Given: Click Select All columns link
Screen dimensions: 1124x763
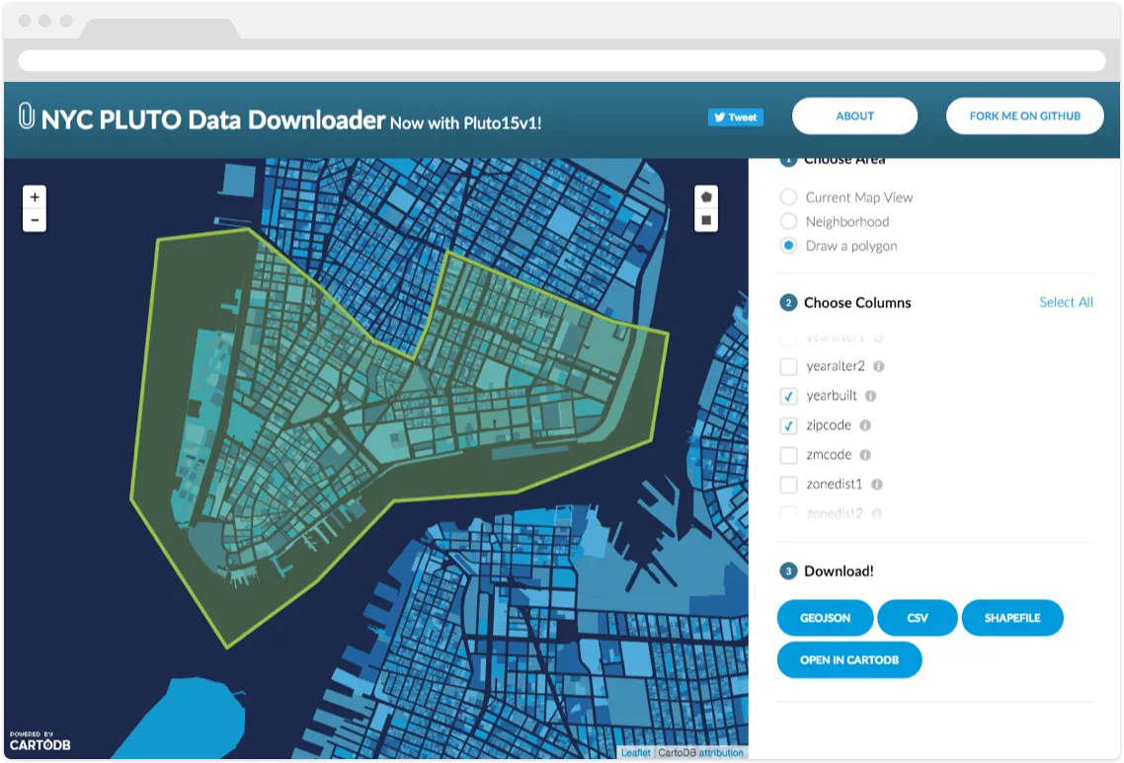Looking at the screenshot, I should pyautogui.click(x=1066, y=302).
